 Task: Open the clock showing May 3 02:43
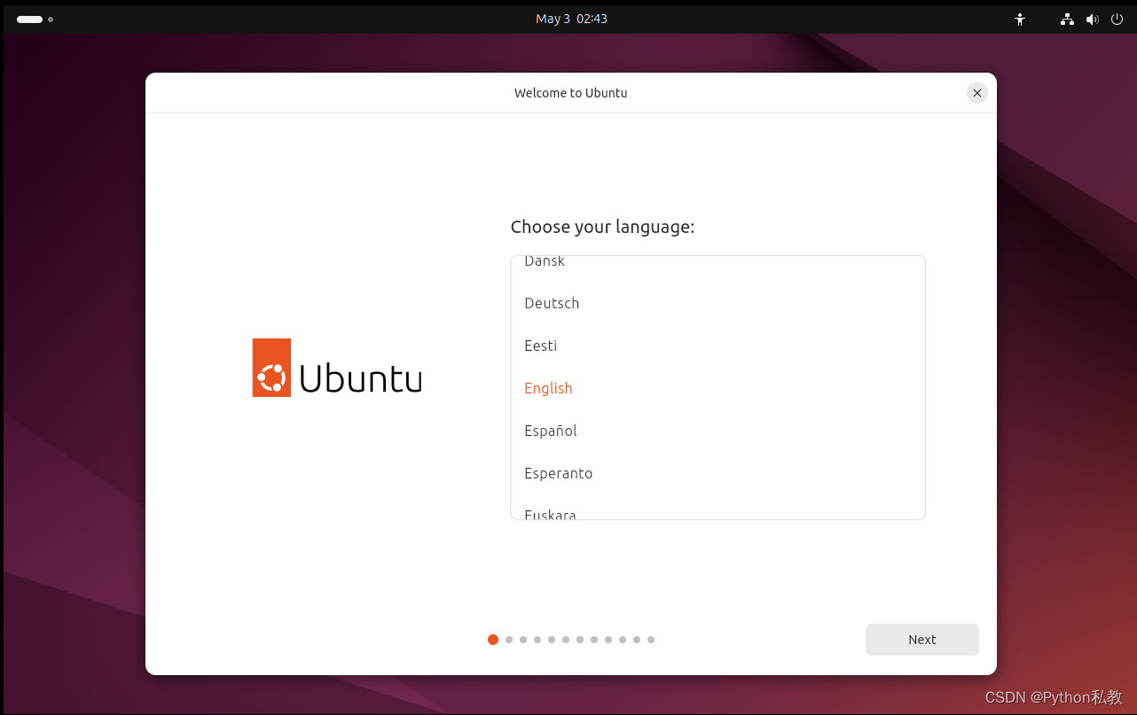point(571,19)
